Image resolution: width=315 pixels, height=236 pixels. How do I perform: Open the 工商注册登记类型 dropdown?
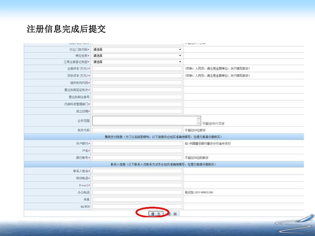pyautogui.click(x=137, y=62)
